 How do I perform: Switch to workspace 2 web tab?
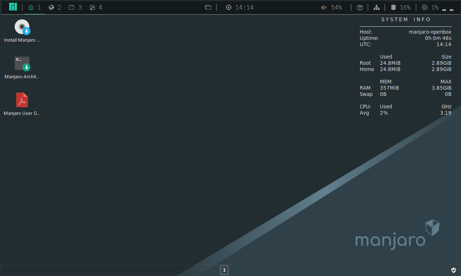coord(55,7)
